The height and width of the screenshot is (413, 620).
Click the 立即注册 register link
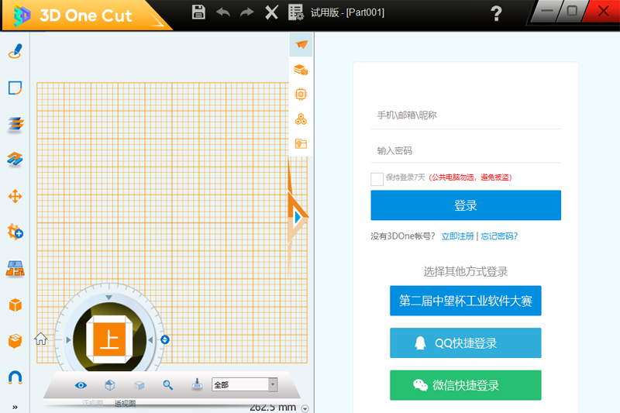pyautogui.click(x=456, y=236)
